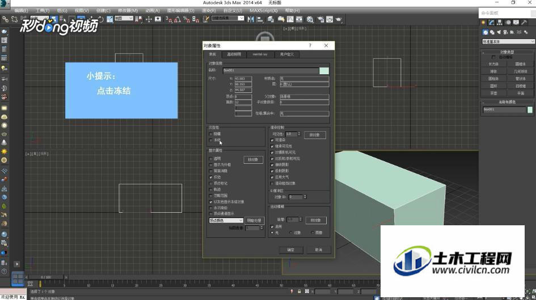
Task: Choose the Rectangular Selection Region icon
Action: (71, 19)
